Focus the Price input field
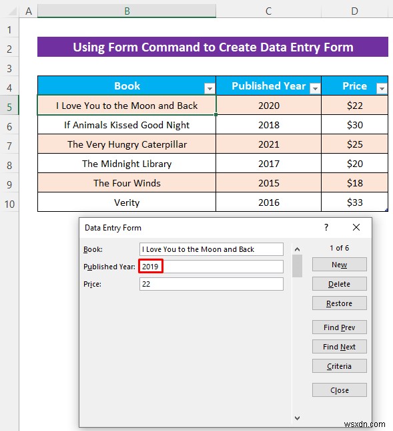Screen dimensions: 393x431 coord(212,284)
